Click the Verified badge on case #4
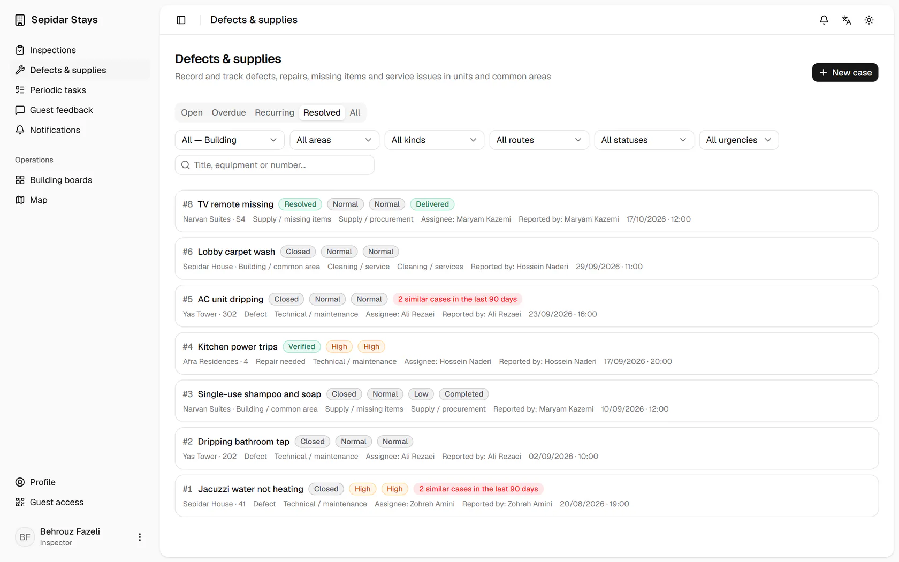Image resolution: width=899 pixels, height=562 pixels. [x=301, y=346]
